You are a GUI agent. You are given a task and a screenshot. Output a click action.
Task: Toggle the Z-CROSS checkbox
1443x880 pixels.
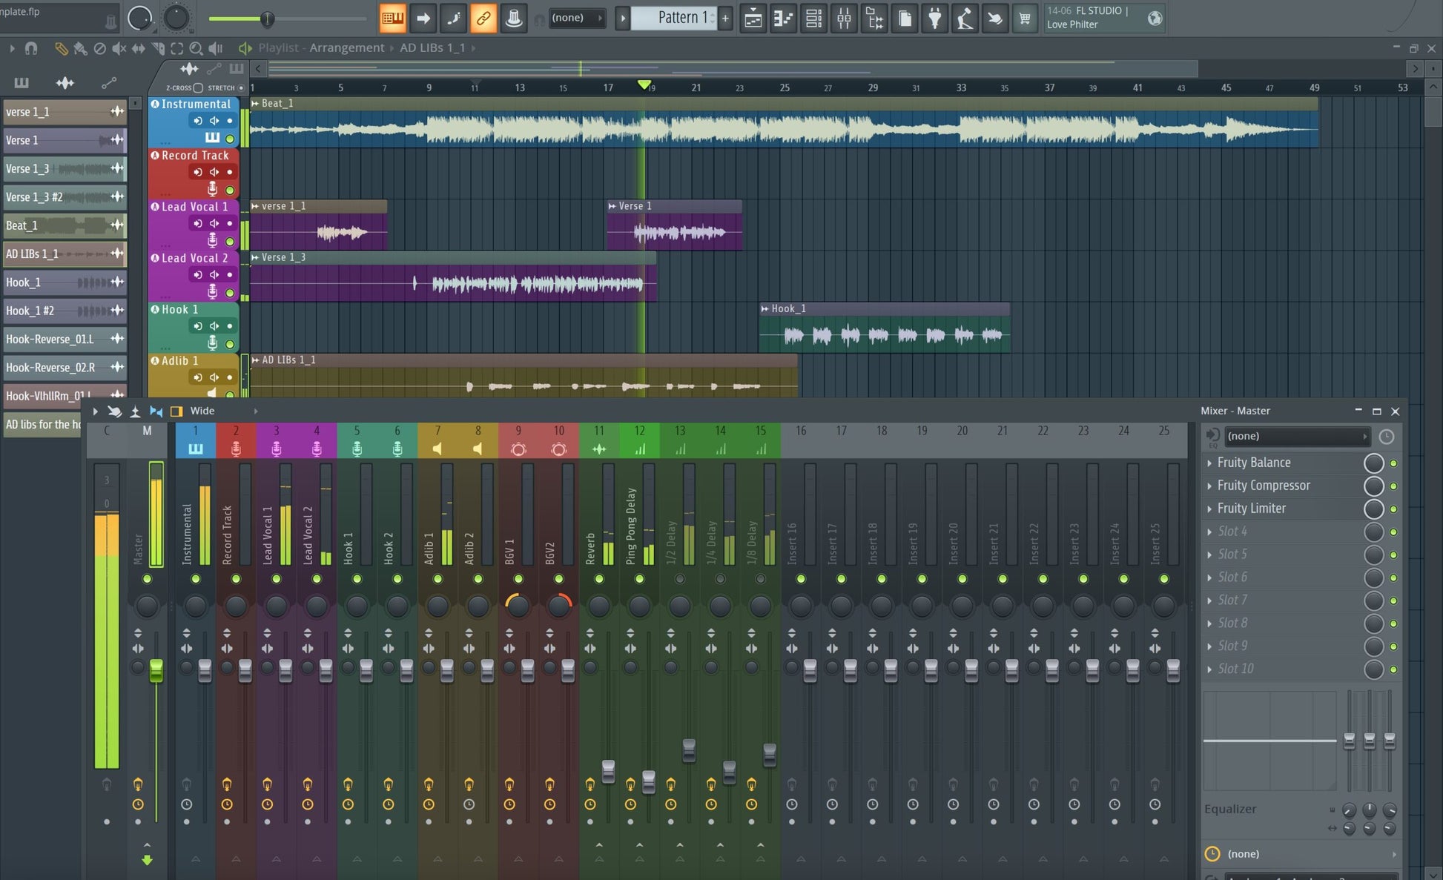198,87
